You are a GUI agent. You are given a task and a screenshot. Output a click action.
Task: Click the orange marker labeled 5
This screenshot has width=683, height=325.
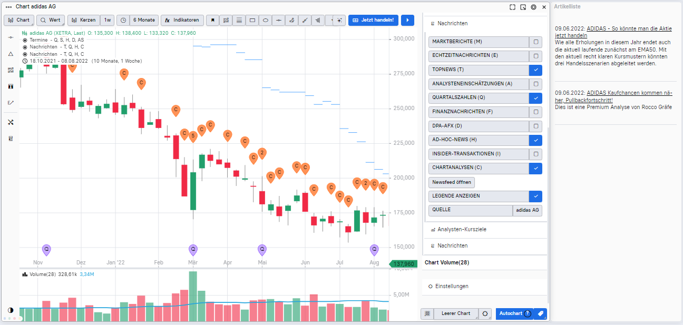[193, 136]
